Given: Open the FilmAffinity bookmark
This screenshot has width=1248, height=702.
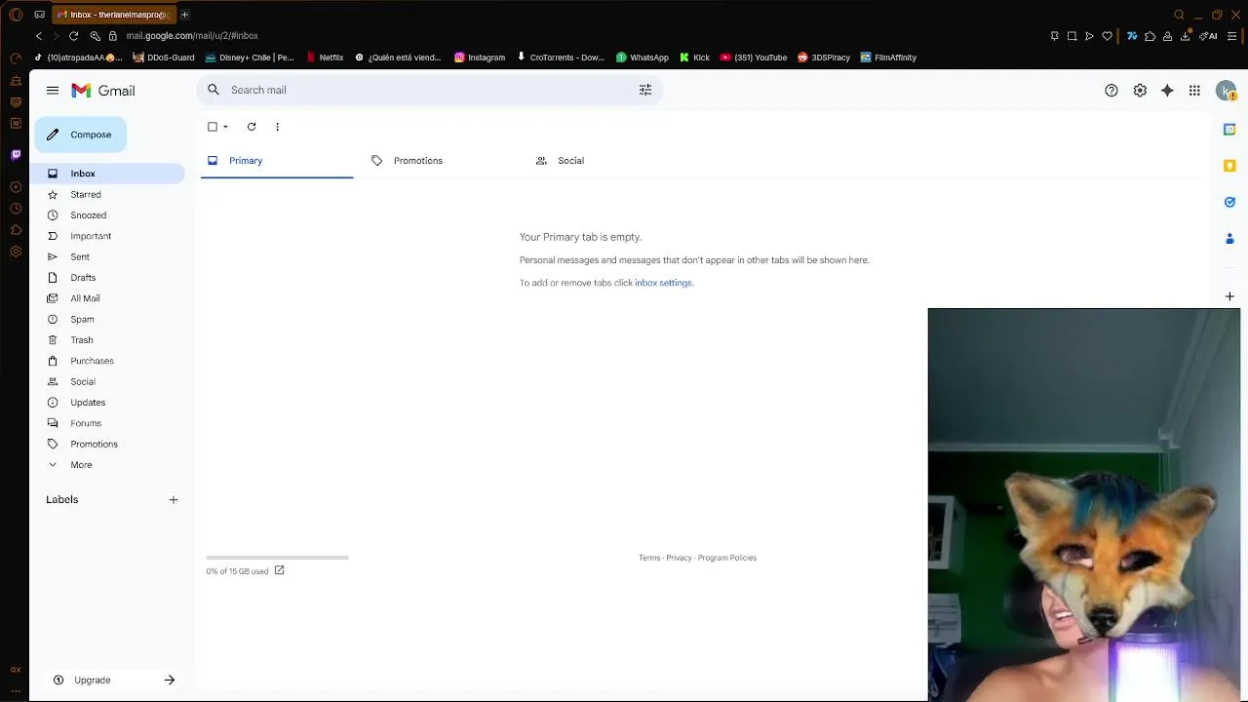Looking at the screenshot, I should [888, 58].
